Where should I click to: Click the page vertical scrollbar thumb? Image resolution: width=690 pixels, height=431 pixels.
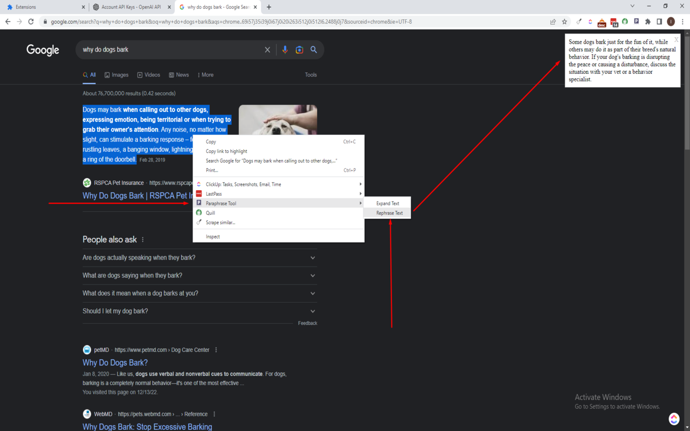pos(687,92)
